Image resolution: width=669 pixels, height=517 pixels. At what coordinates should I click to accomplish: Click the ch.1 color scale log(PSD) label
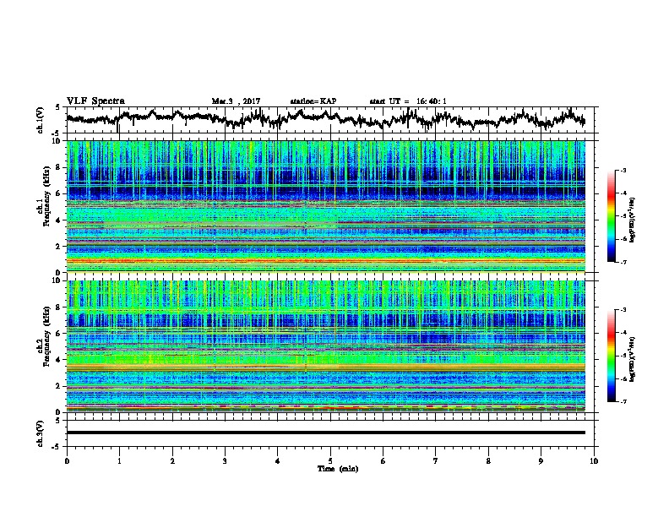(x=633, y=220)
